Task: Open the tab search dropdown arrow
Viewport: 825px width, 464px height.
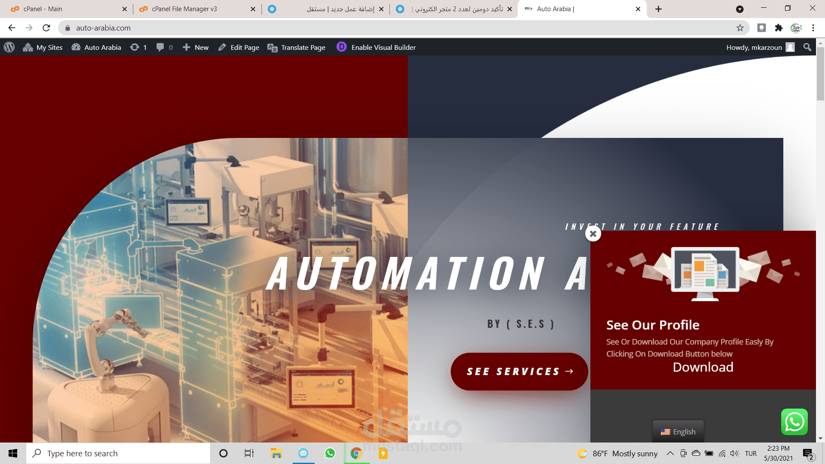Action: click(739, 9)
